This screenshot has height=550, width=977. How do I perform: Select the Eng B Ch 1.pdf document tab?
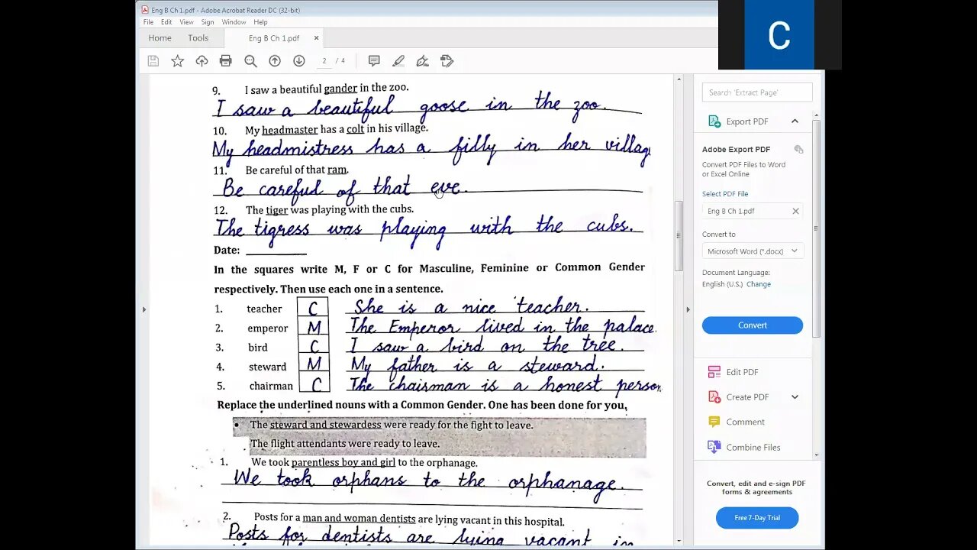click(x=274, y=38)
